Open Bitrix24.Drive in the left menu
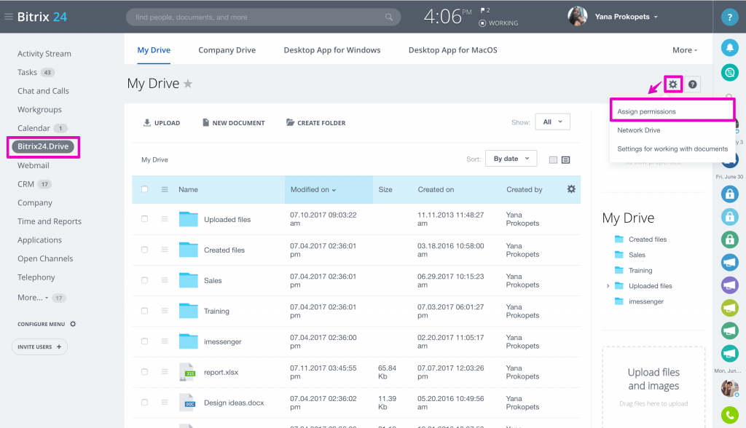Image resolution: width=746 pixels, height=428 pixels. pos(43,146)
